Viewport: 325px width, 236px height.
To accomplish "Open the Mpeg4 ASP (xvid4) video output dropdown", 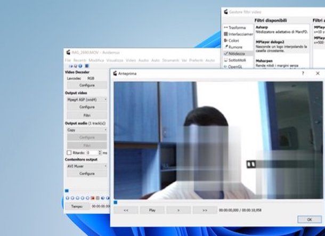I will (87, 100).
